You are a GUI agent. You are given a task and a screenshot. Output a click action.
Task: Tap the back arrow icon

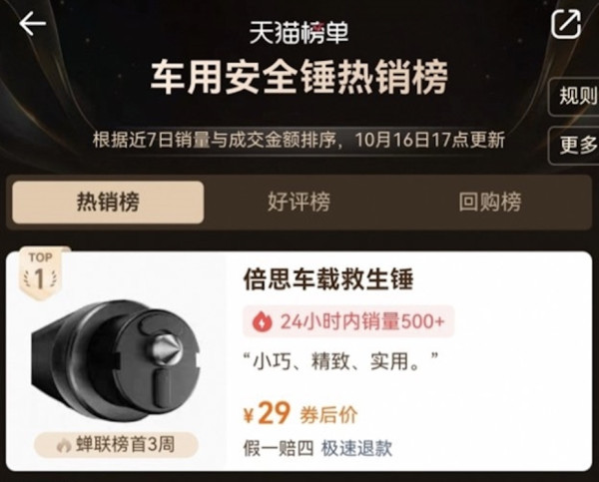33,23
